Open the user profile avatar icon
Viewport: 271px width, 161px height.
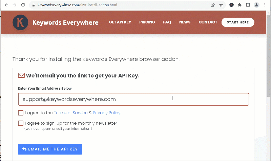click(x=256, y=5)
